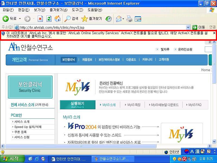Image resolution: width=217 pixels, height=163 pixels.
Task: Open the History clock icon
Action: pos(108,19)
